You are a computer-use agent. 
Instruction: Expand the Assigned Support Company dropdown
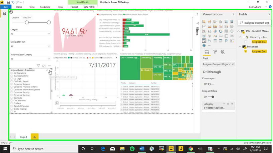pos(49,59)
